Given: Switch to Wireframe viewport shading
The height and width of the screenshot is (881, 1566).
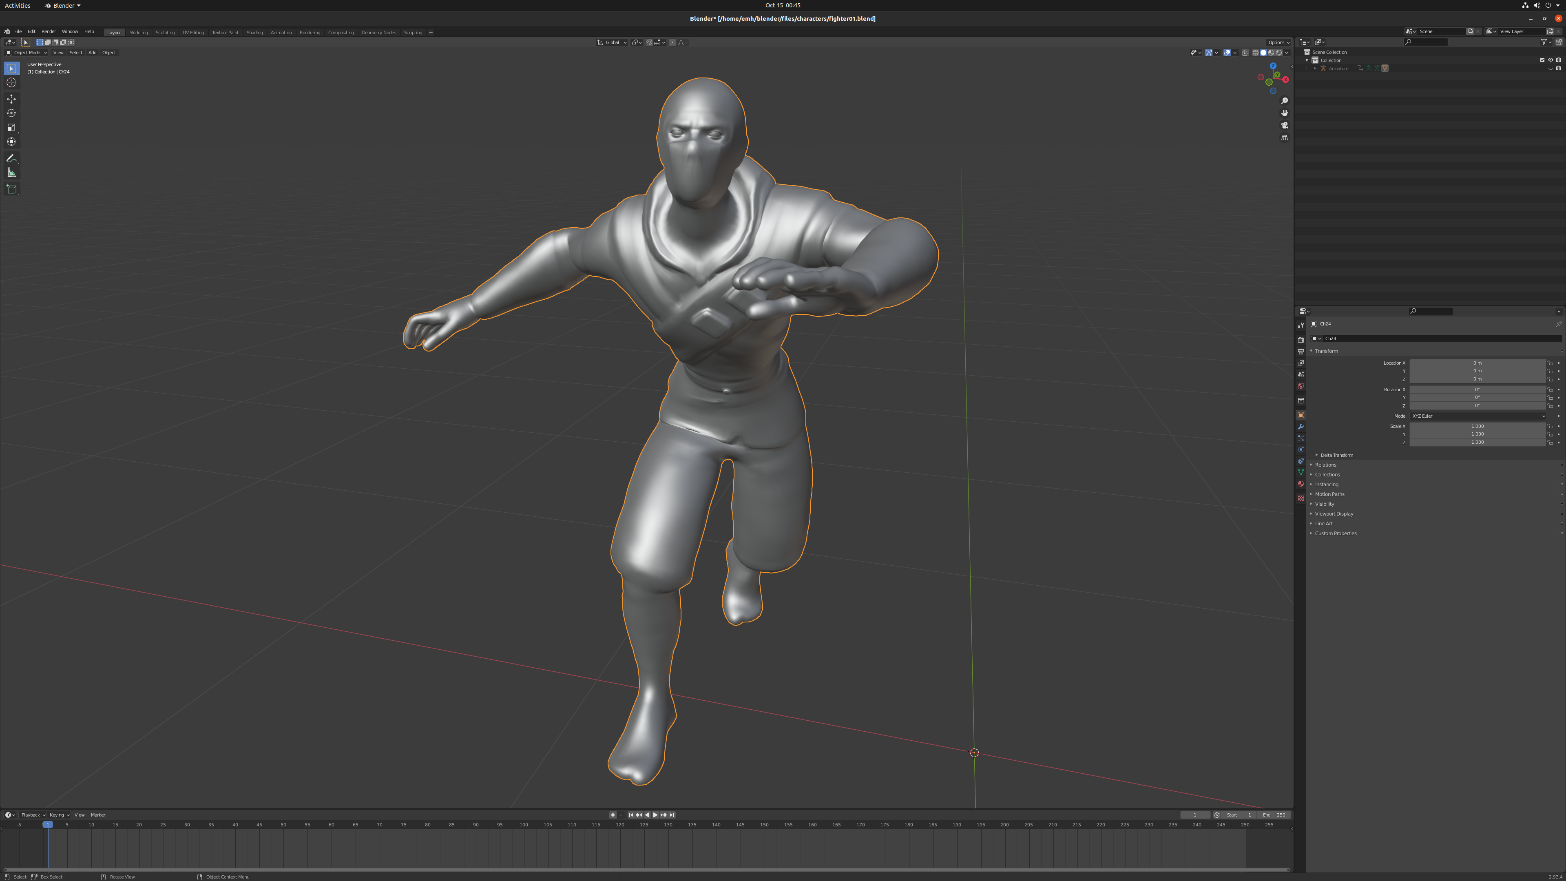Looking at the screenshot, I should (x=1255, y=53).
